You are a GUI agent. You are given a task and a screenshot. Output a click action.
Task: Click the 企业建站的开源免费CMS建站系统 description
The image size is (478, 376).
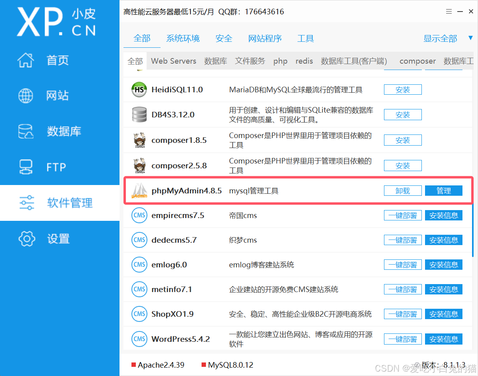[284, 290]
